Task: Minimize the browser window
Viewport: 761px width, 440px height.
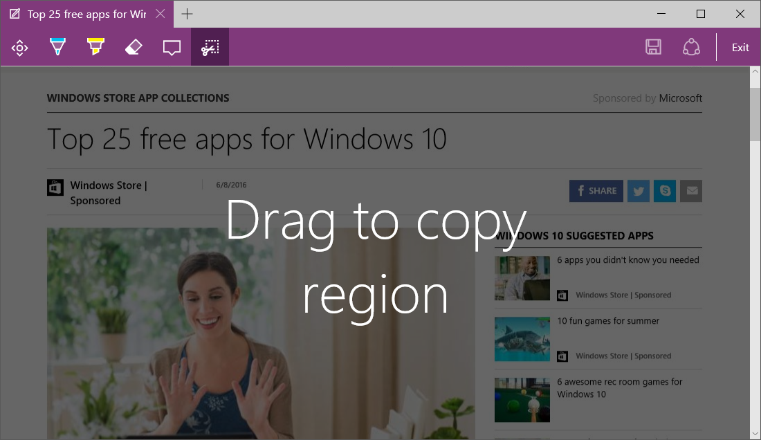Action: [661, 14]
